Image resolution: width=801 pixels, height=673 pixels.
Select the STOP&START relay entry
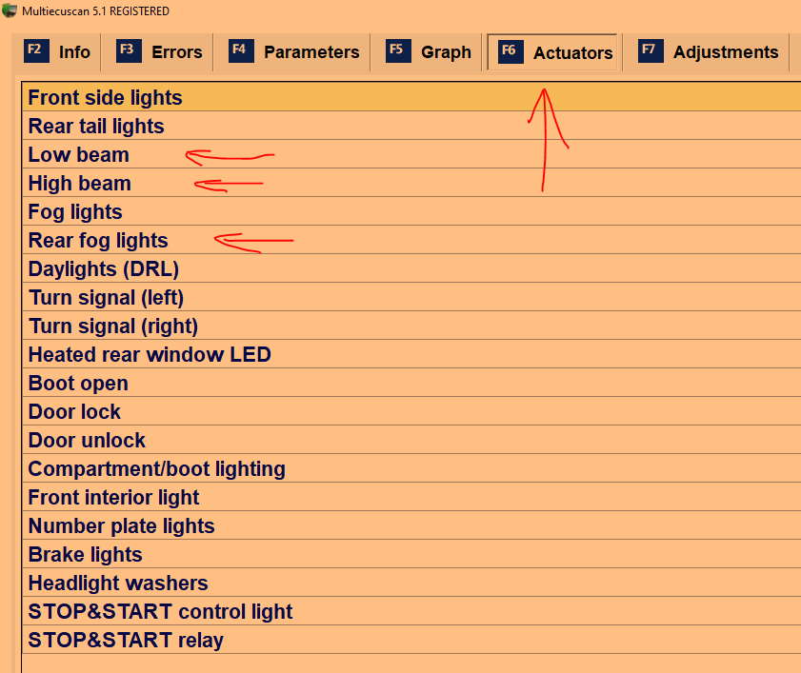click(x=126, y=640)
